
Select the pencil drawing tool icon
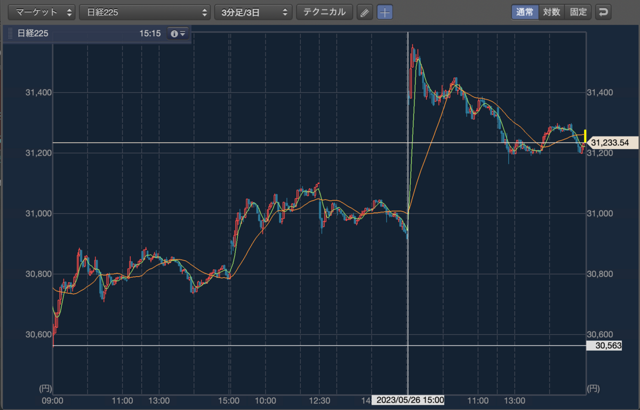pyautogui.click(x=364, y=12)
